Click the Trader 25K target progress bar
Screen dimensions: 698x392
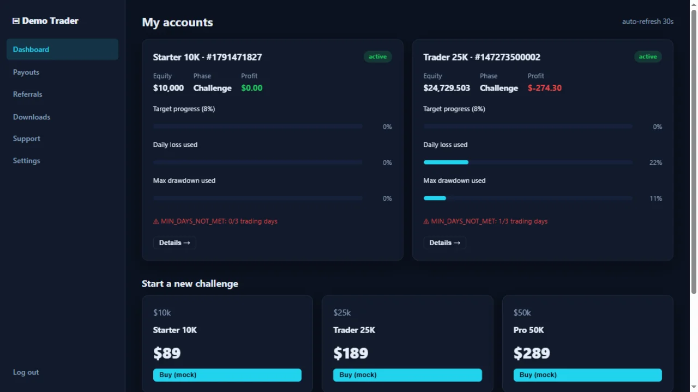tap(528, 126)
